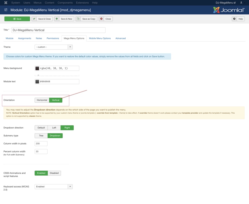This screenshot has height=204, width=249.
Task: Click the plus icon of Save & New
Action: [57, 19]
